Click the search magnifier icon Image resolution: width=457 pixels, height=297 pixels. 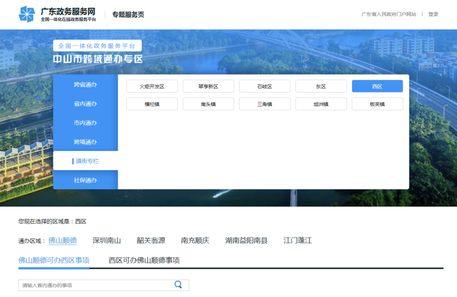tap(178, 285)
